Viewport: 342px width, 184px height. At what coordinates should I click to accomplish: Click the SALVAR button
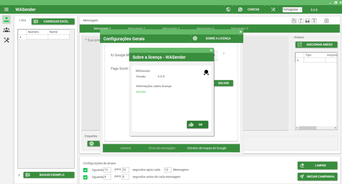click(x=223, y=83)
